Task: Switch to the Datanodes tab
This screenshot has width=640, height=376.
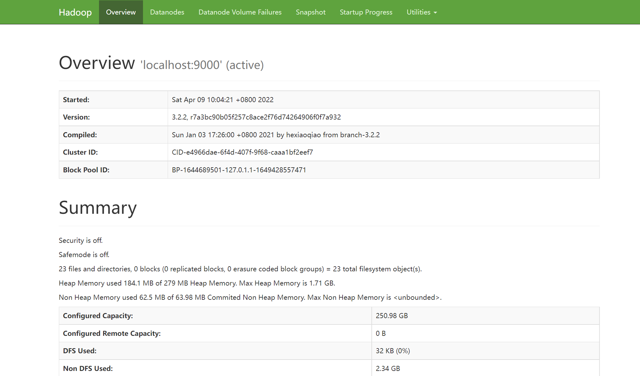Action: coord(167,12)
